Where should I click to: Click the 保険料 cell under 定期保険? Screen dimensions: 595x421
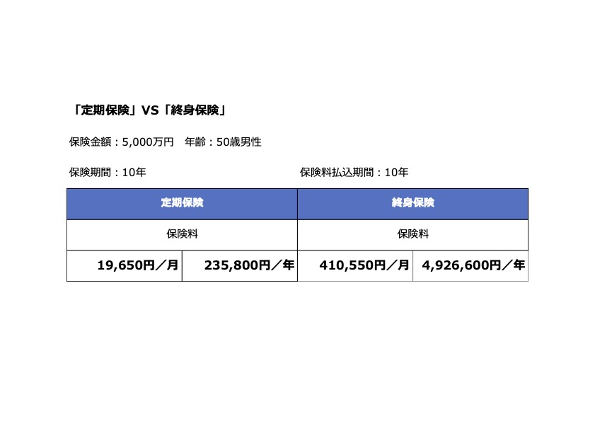click(182, 235)
